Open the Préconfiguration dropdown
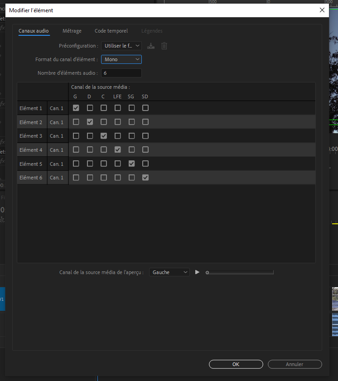The height and width of the screenshot is (381, 338). [x=121, y=46]
